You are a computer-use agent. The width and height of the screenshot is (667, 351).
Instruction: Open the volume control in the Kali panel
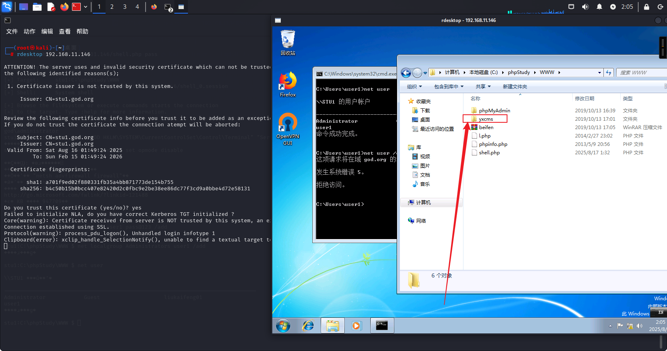585,7
